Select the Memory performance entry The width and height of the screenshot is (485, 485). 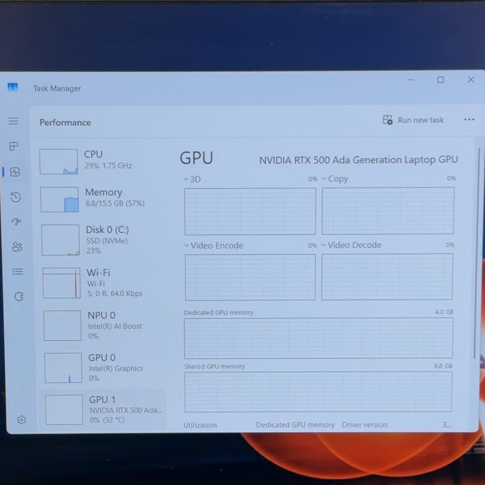[x=102, y=199]
